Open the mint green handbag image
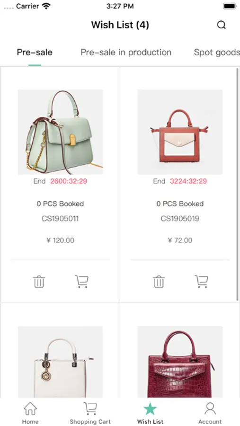The image size is (240, 426). (60, 132)
